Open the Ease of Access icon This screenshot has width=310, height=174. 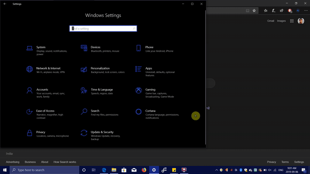(x=30, y=112)
